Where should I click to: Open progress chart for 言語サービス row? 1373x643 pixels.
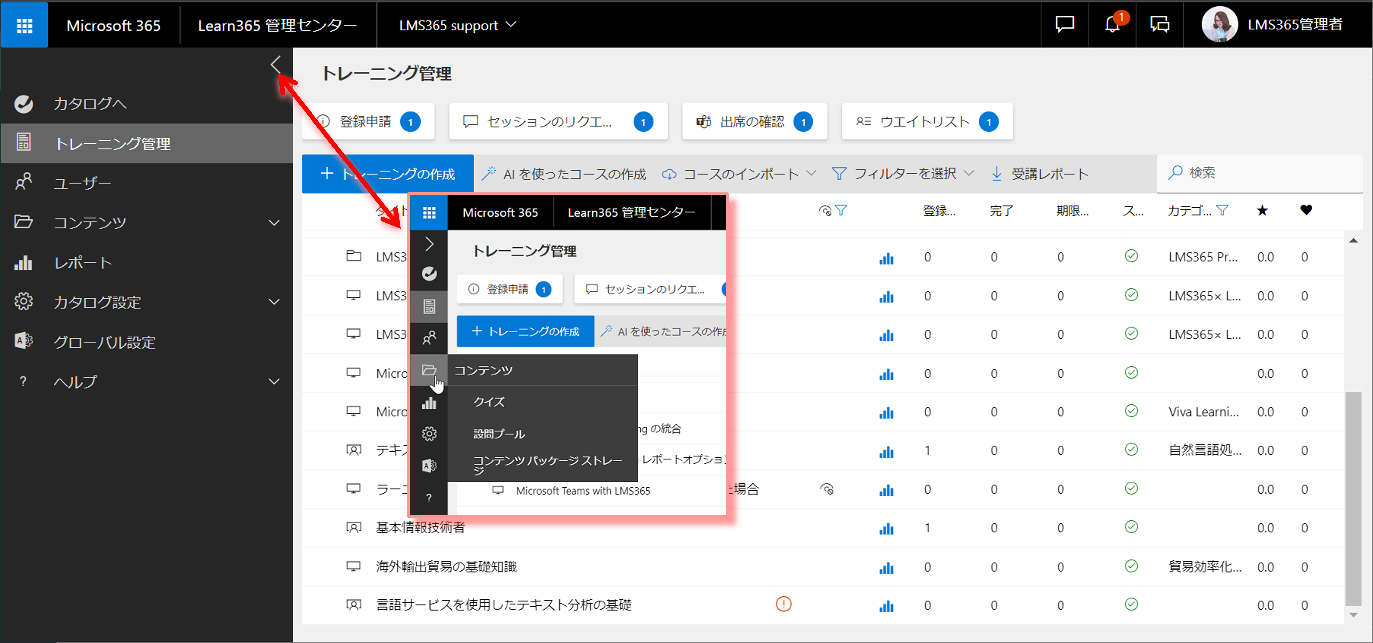tap(886, 606)
